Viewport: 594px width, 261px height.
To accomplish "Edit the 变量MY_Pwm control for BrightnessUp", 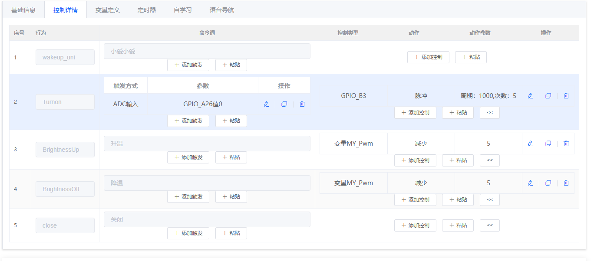I will (530, 143).
